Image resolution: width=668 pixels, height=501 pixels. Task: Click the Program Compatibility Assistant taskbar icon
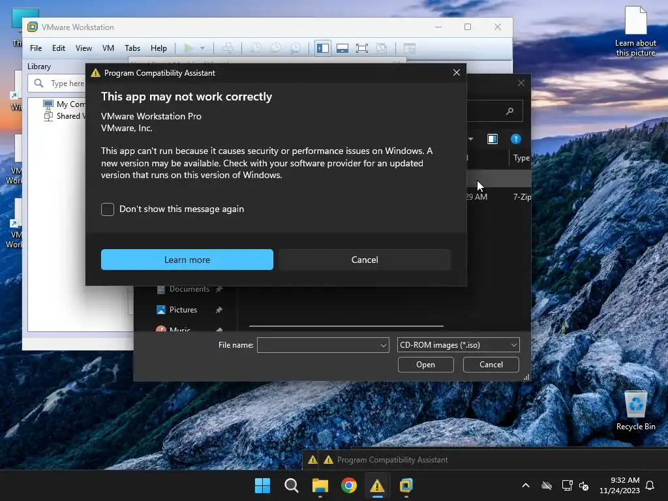coord(377,485)
